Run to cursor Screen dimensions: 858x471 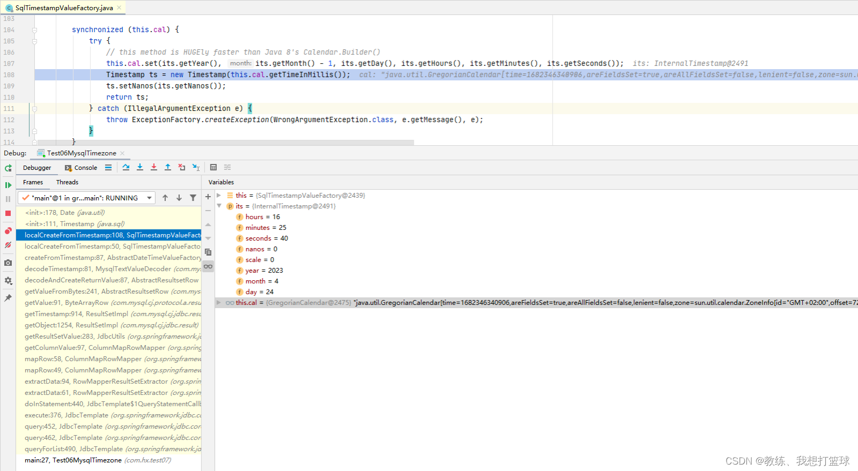(x=196, y=167)
